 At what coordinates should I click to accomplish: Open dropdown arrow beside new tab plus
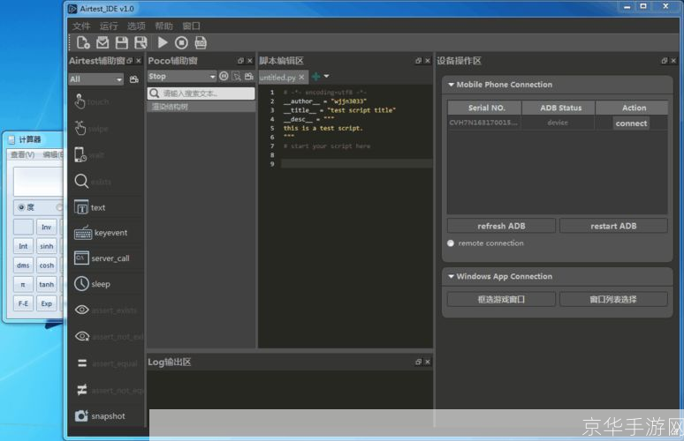pyautogui.click(x=326, y=76)
